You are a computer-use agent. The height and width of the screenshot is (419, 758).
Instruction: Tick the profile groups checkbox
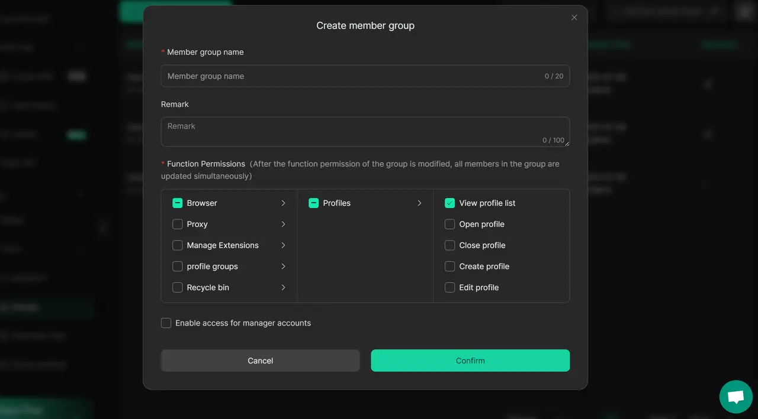pyautogui.click(x=177, y=267)
